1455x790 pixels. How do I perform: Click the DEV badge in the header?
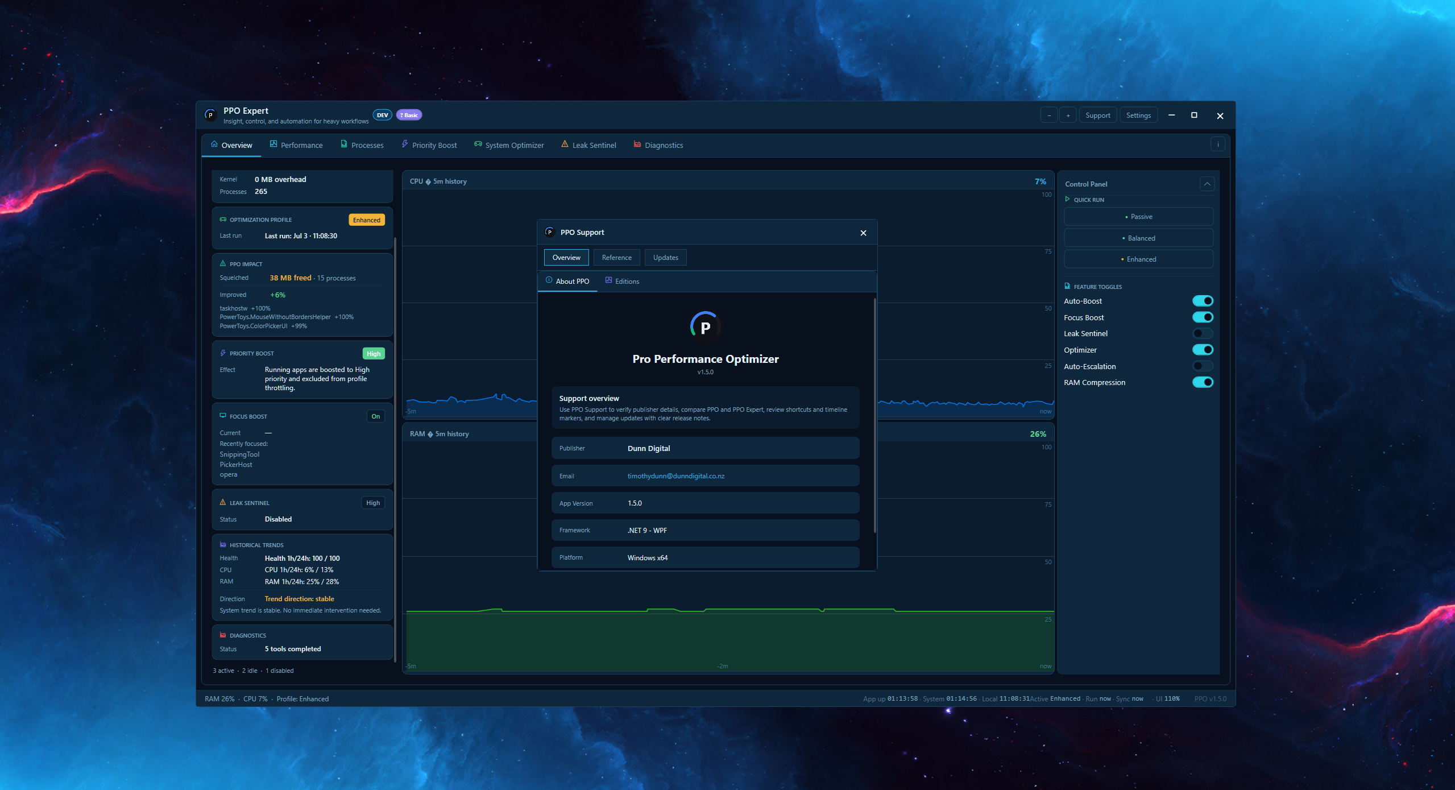point(382,115)
